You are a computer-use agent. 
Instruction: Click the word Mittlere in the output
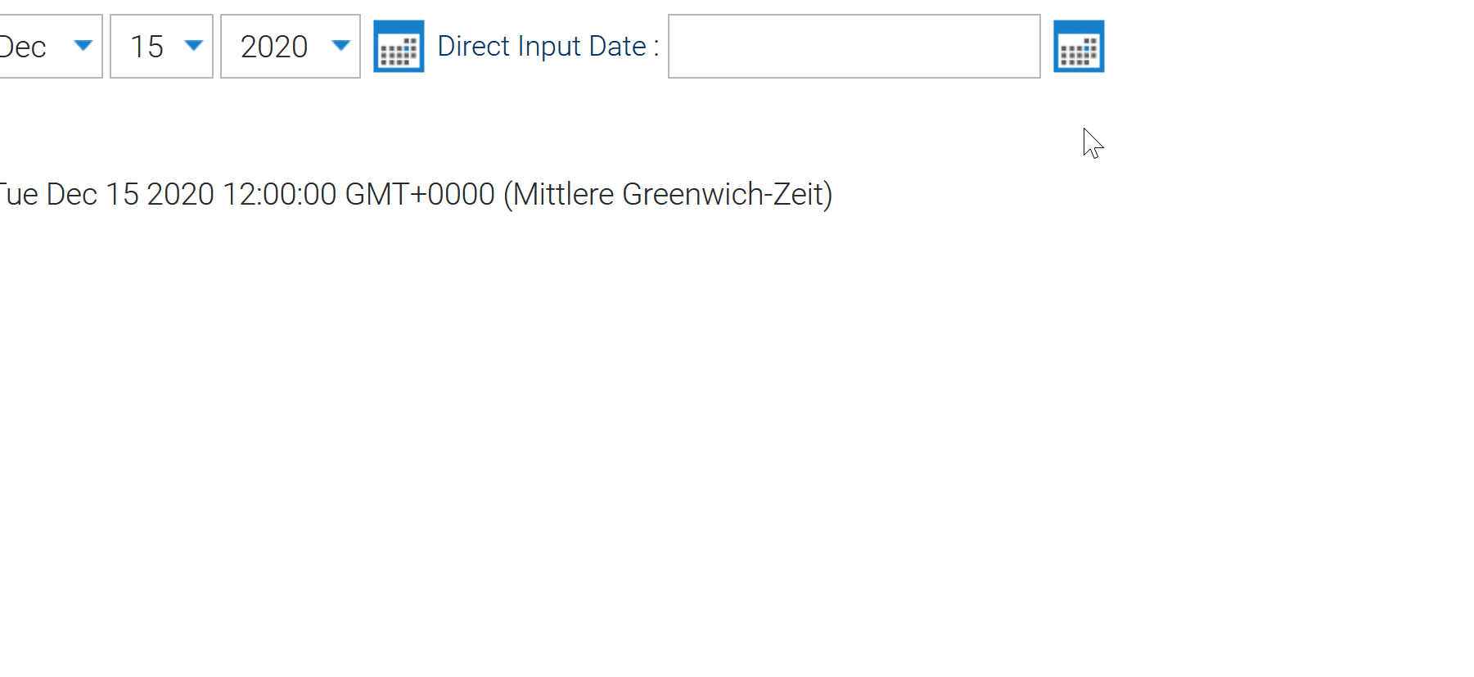click(562, 195)
